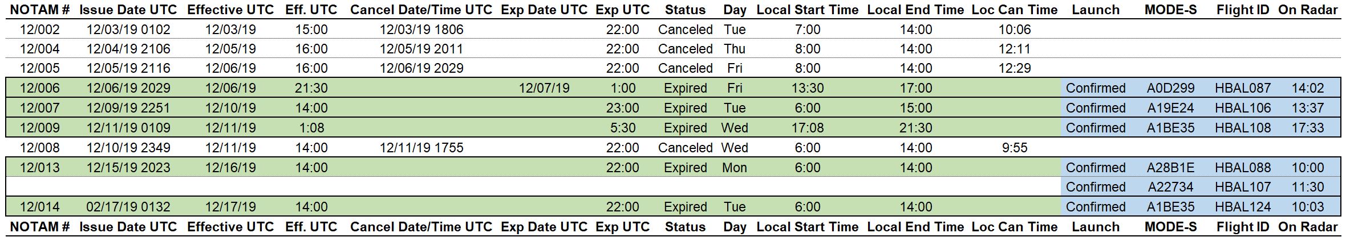
Task: Select the Issue Date UTC header cell
Action: click(x=128, y=10)
